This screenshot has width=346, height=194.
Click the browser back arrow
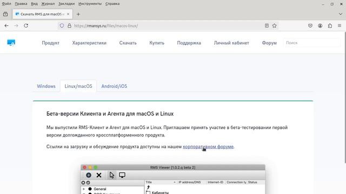tap(6, 26)
